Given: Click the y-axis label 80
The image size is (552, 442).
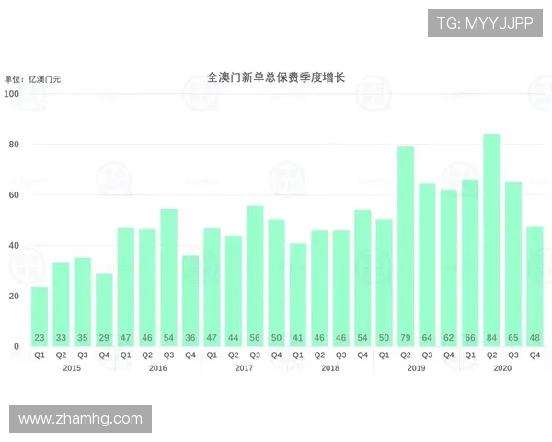Looking at the screenshot, I should click(14, 145).
